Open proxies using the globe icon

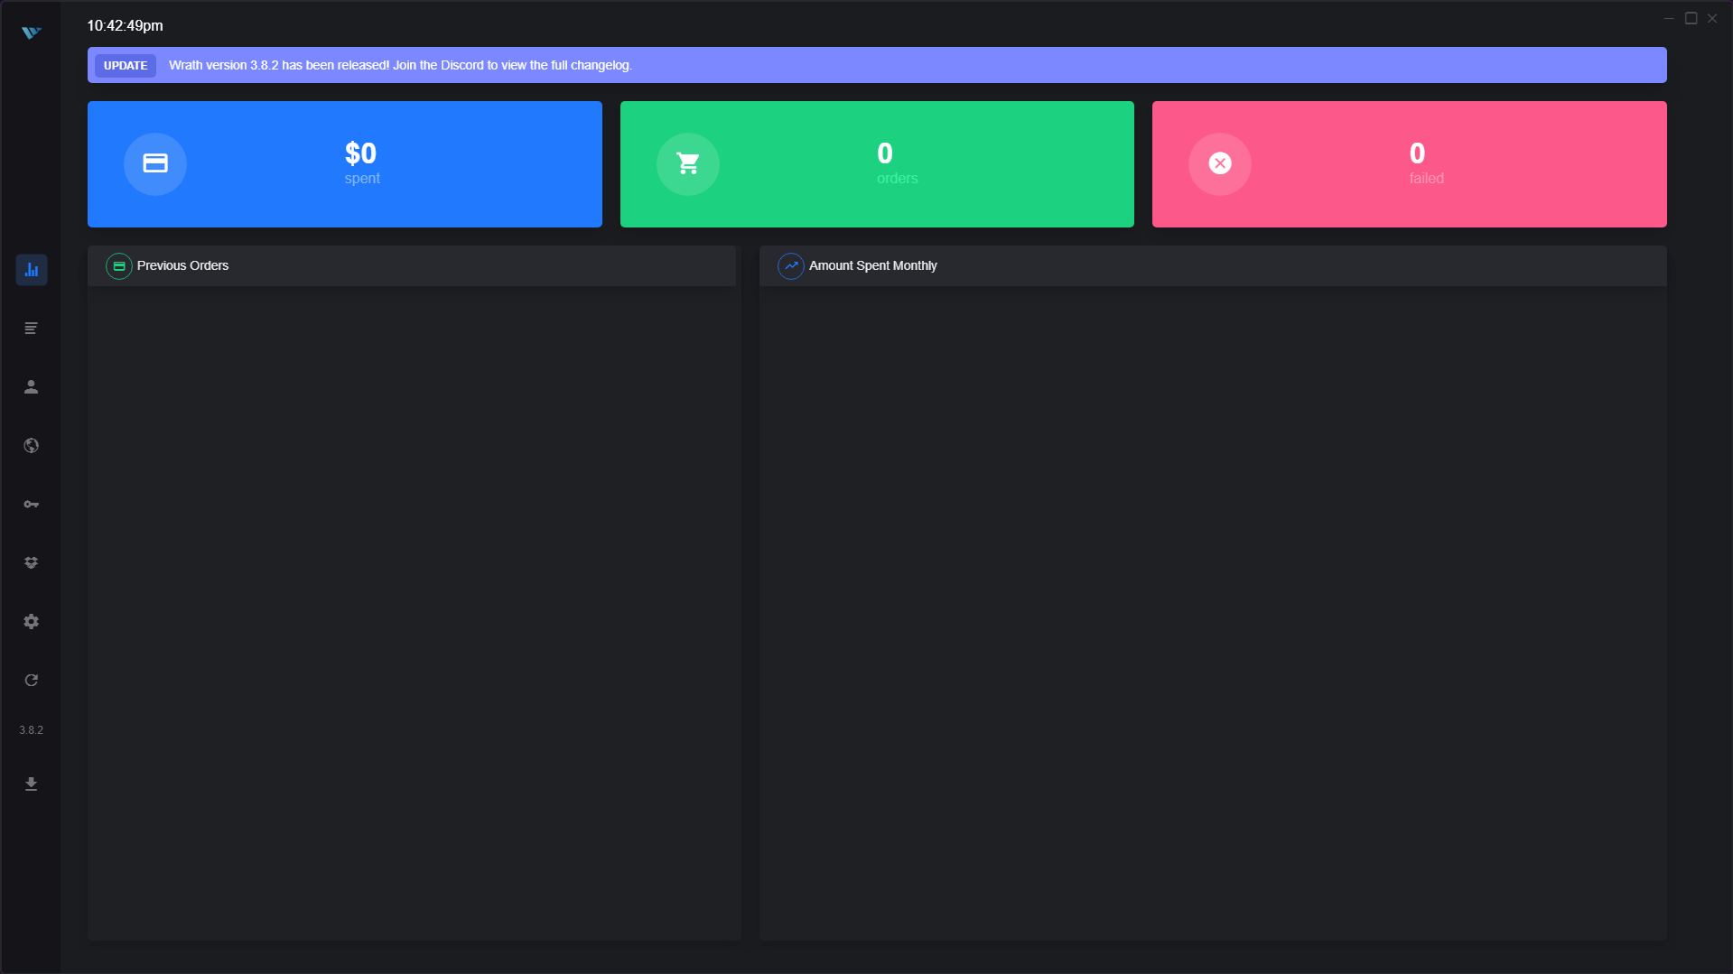(x=32, y=446)
